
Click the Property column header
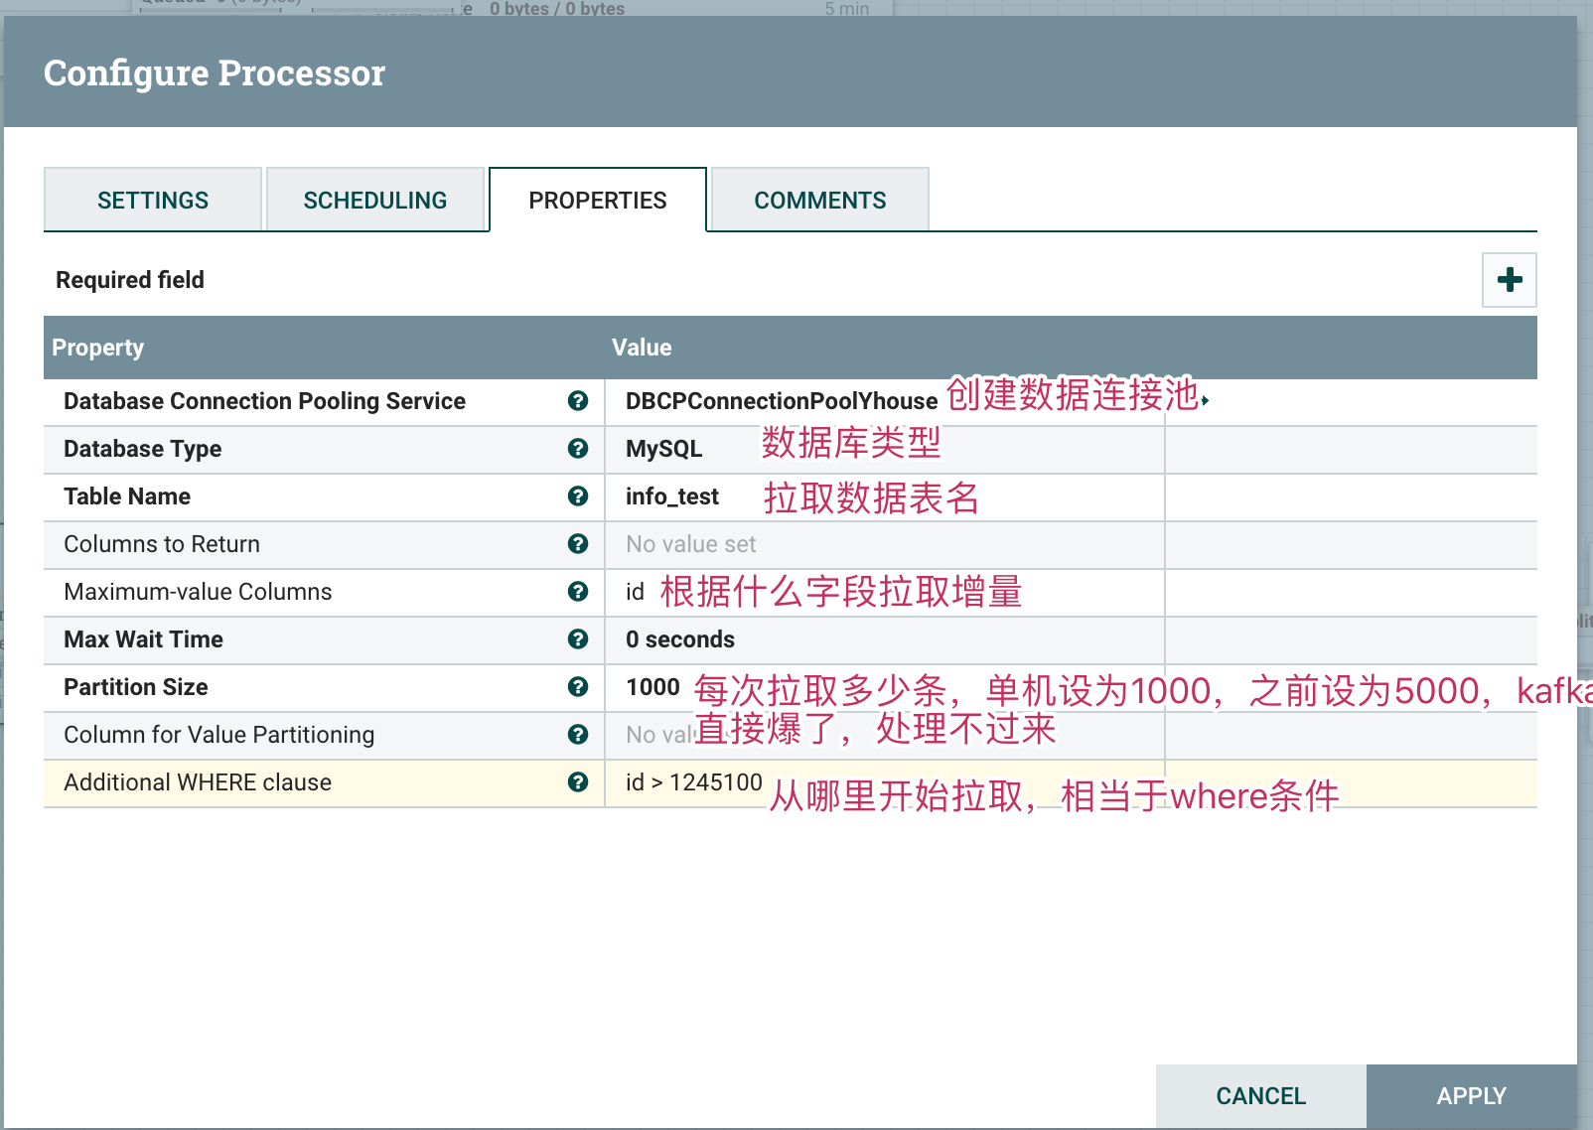tap(97, 348)
